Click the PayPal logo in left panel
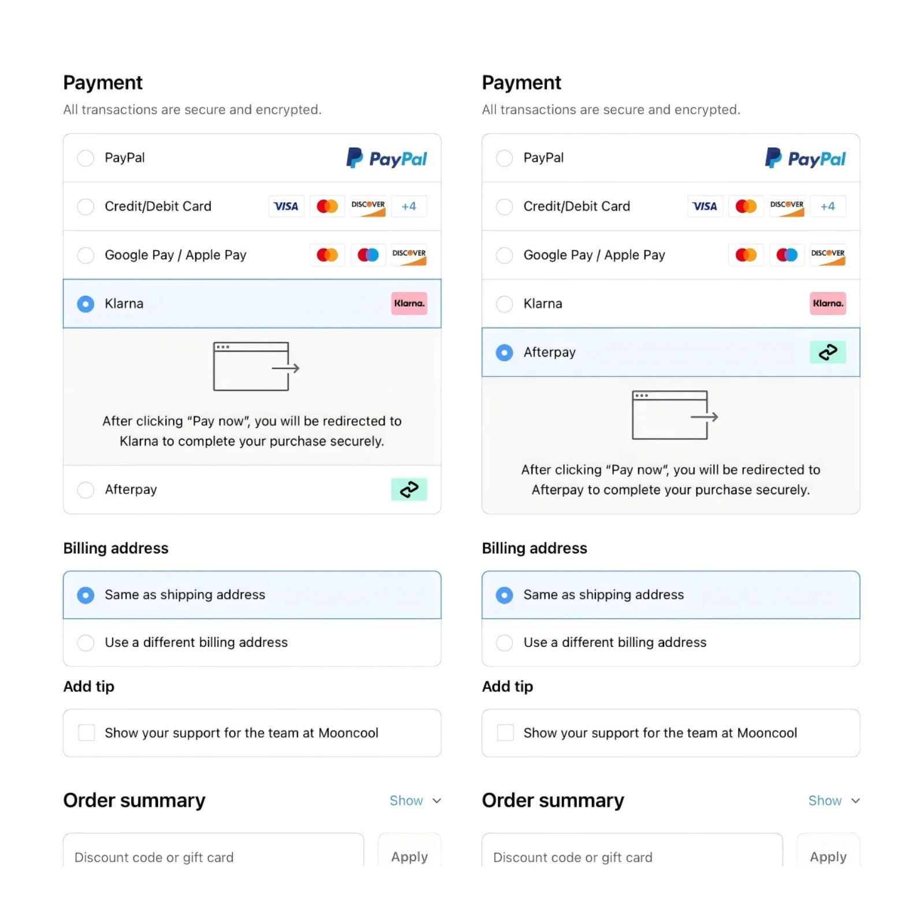 [x=386, y=158]
